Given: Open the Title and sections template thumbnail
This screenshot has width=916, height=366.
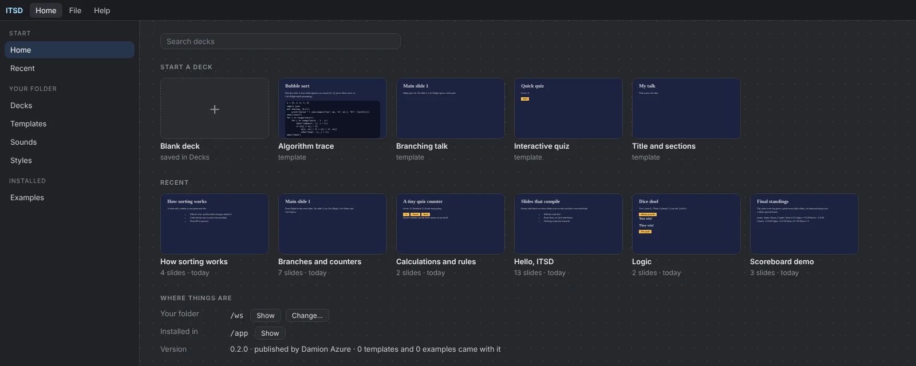Looking at the screenshot, I should point(686,108).
